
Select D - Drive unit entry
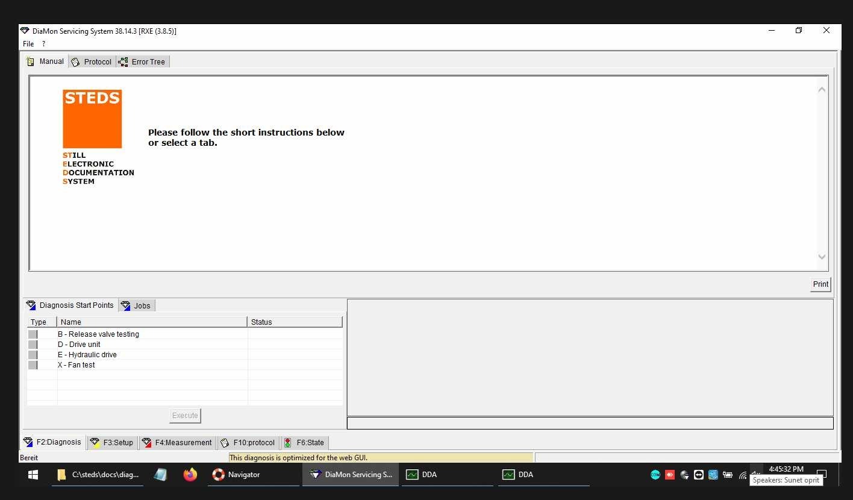pos(79,345)
